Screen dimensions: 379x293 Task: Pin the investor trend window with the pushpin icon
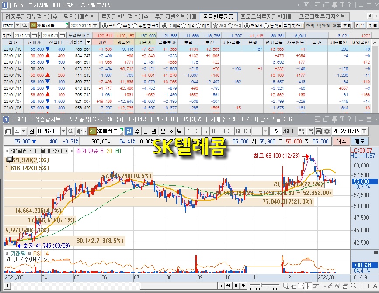tap(334, 5)
